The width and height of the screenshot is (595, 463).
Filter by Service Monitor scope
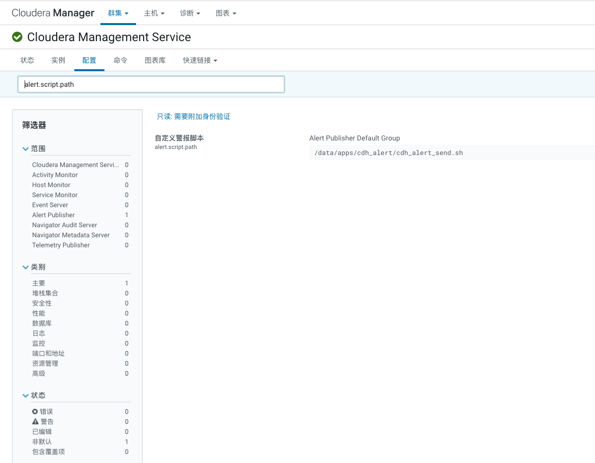80,195
